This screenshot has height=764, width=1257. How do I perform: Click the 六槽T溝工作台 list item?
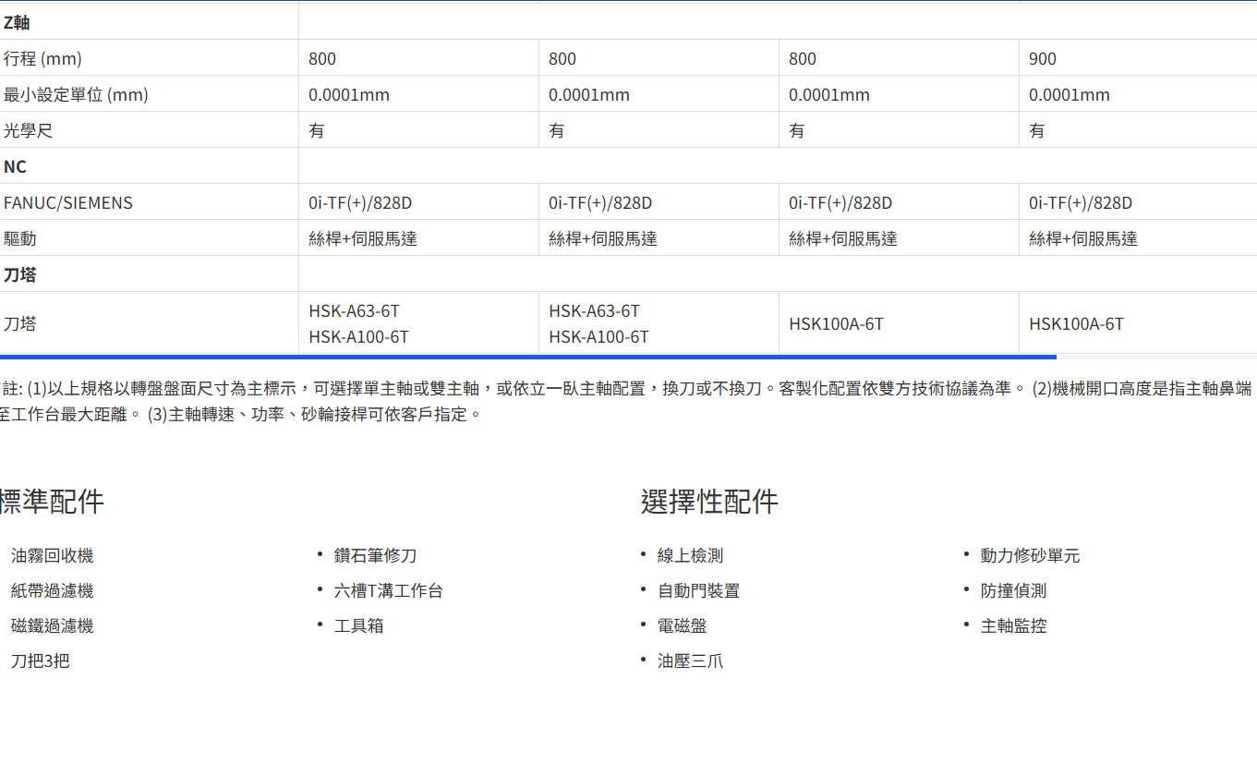pyautogui.click(x=388, y=591)
